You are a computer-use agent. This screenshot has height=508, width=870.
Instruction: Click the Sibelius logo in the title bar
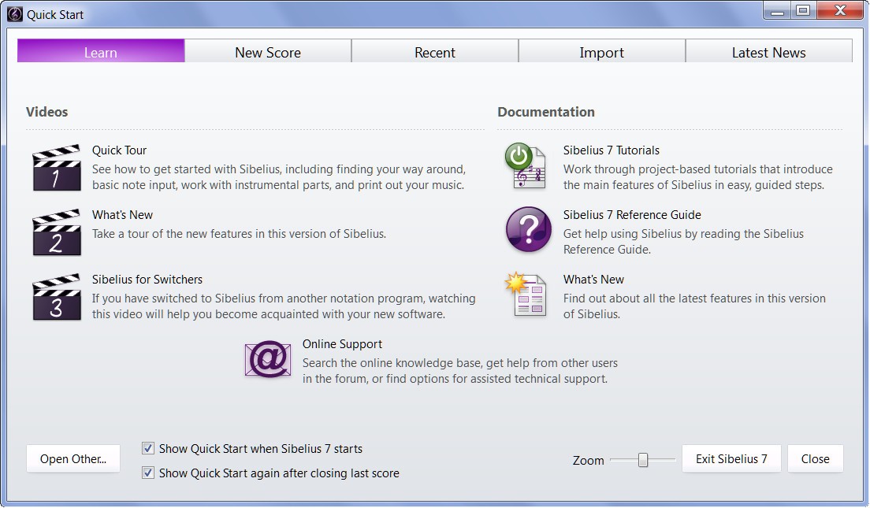point(15,14)
